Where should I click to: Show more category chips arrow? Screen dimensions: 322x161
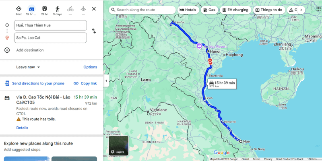[x=301, y=10]
